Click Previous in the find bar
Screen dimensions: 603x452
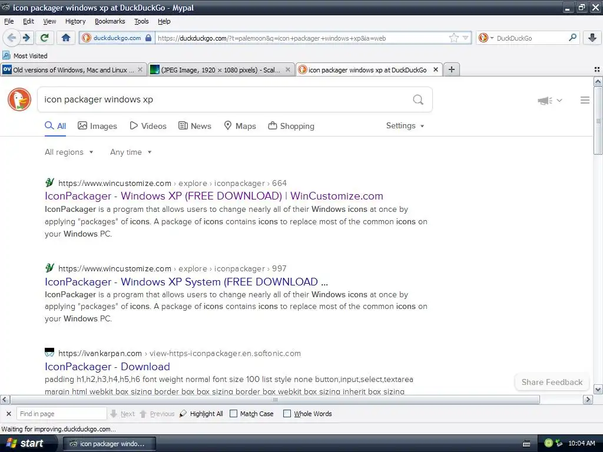[x=157, y=414]
